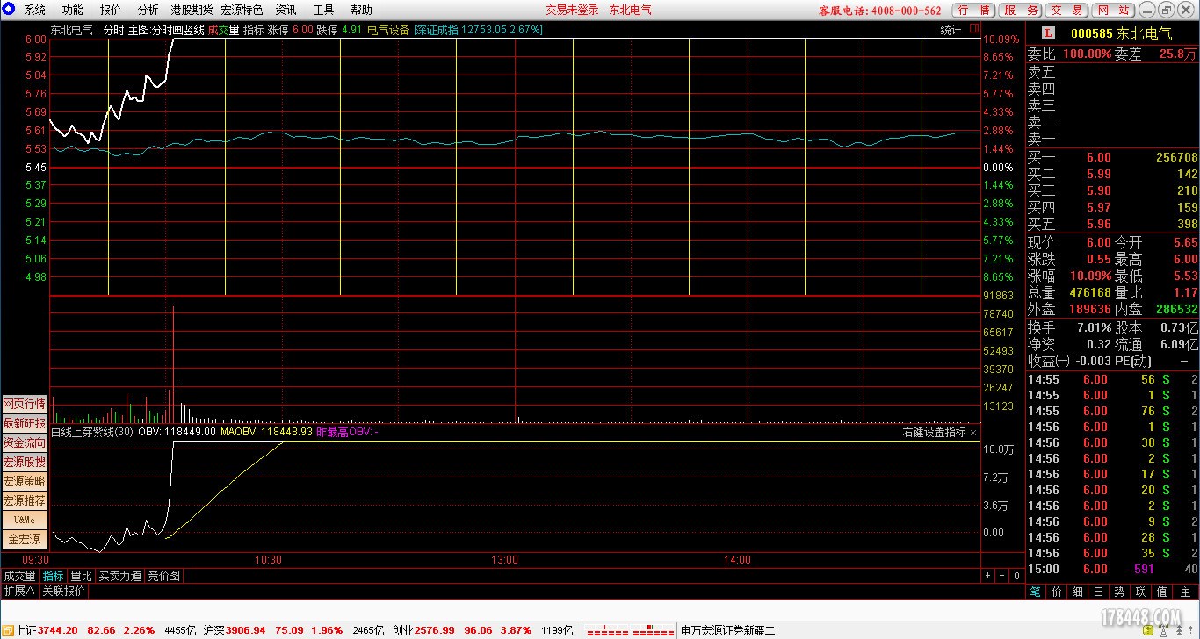
Task: Select the 主 main-force tab
Action: (x=1185, y=592)
